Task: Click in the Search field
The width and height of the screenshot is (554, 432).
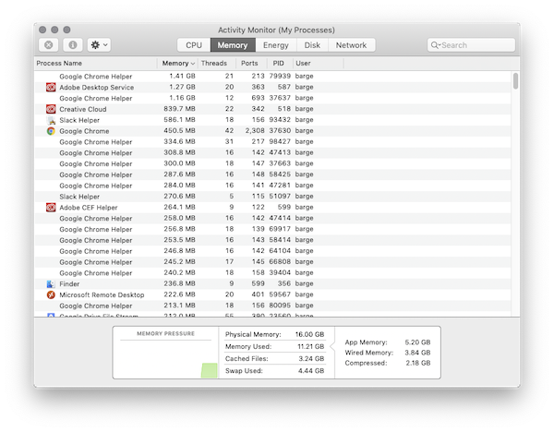Action: point(471,45)
